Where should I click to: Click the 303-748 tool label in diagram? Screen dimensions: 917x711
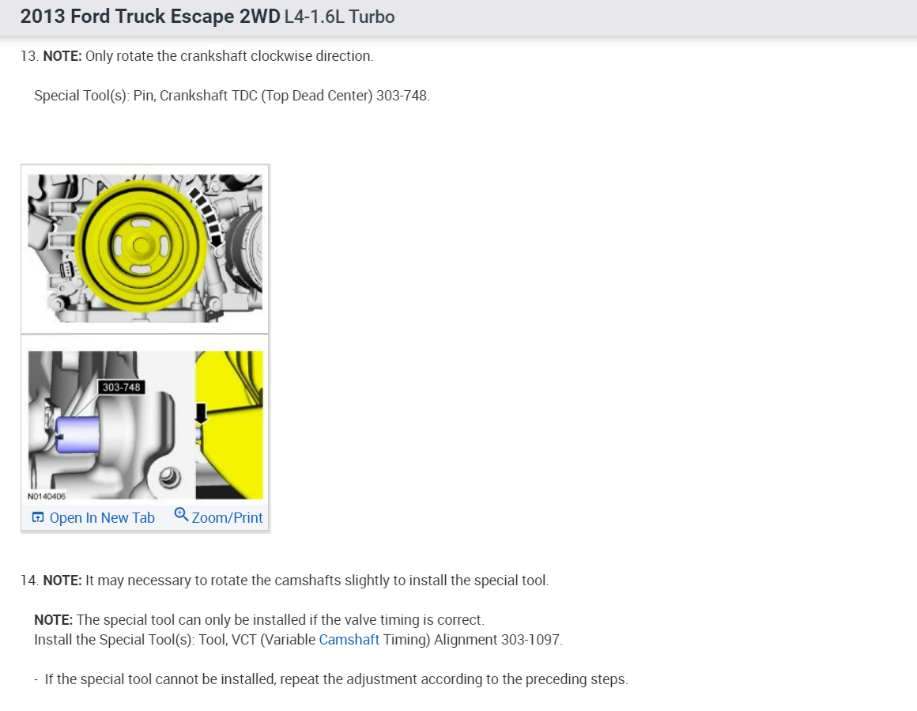(121, 387)
